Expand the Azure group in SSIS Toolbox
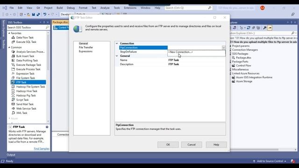The width and height of the screenshot is (299, 168). point(9,119)
